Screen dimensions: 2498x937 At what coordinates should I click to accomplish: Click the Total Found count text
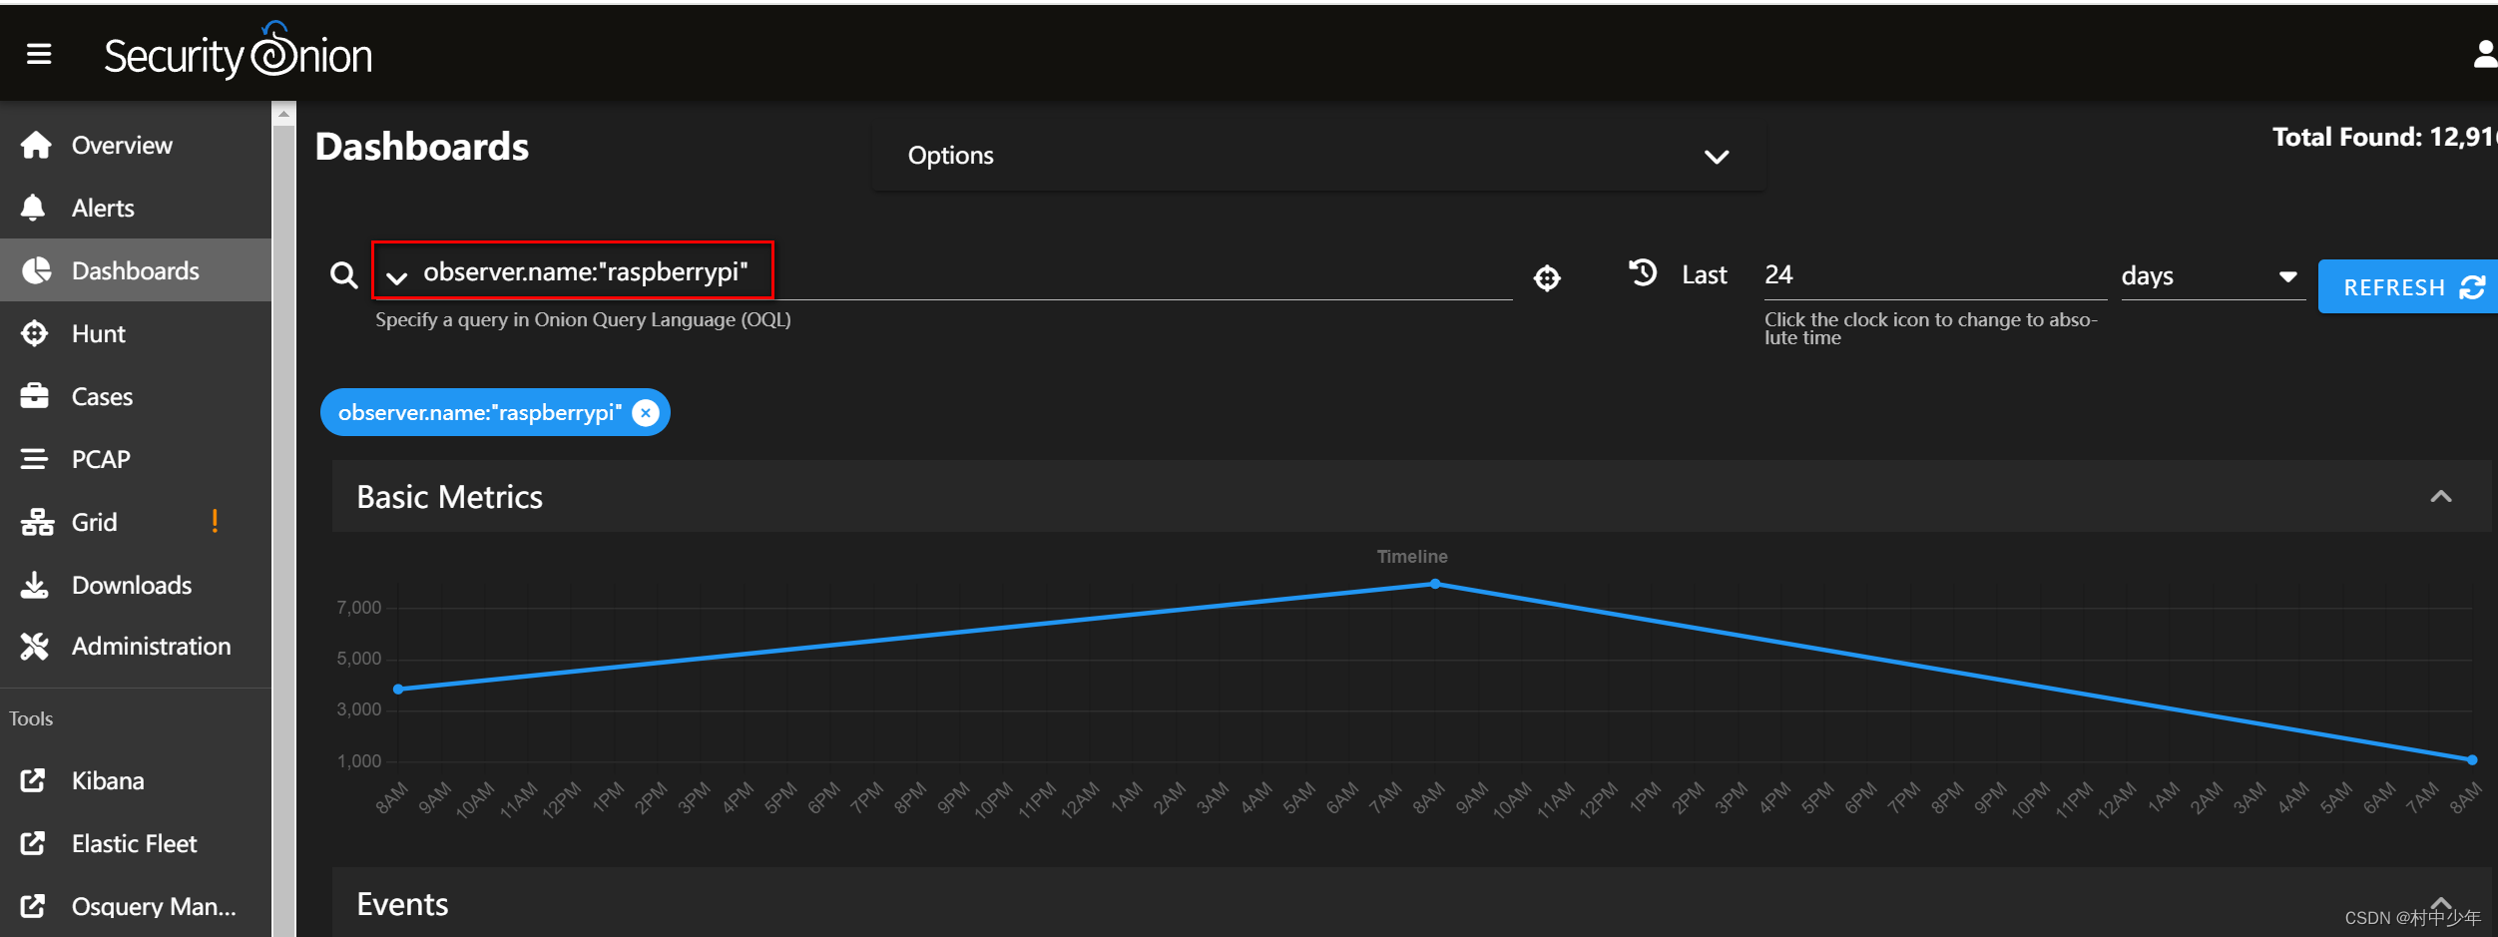tap(2384, 137)
